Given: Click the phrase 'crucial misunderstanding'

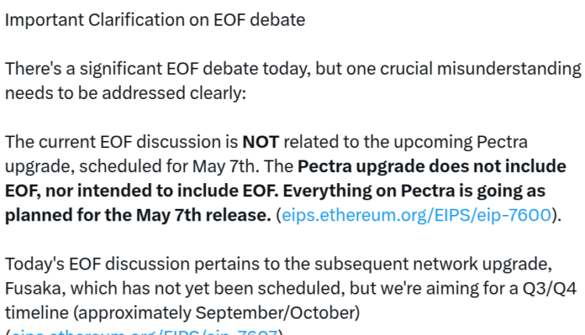Looking at the screenshot, I should pyautogui.click(x=483, y=69).
